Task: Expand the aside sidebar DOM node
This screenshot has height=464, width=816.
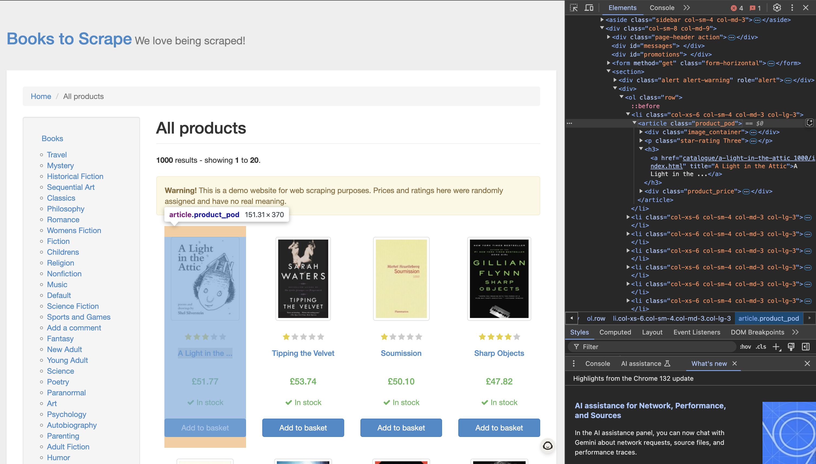Action: point(602,19)
